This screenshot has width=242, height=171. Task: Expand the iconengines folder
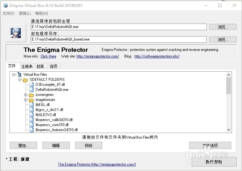(x=25, y=95)
